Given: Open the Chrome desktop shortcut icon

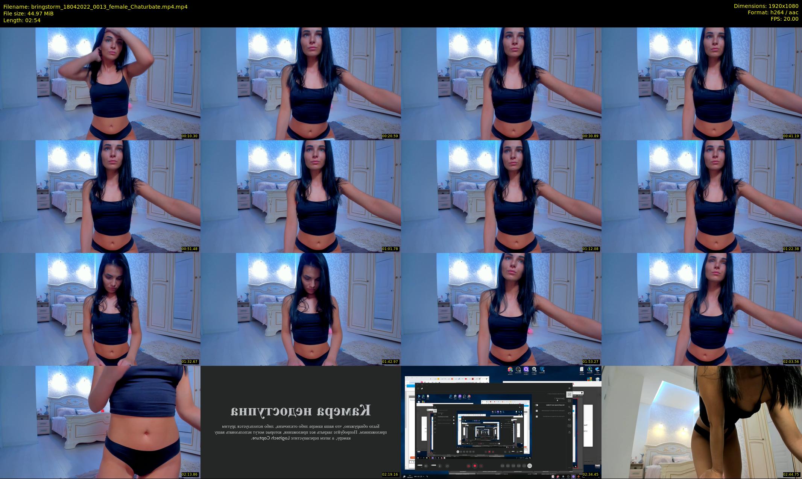Looking at the screenshot, I should [510, 370].
